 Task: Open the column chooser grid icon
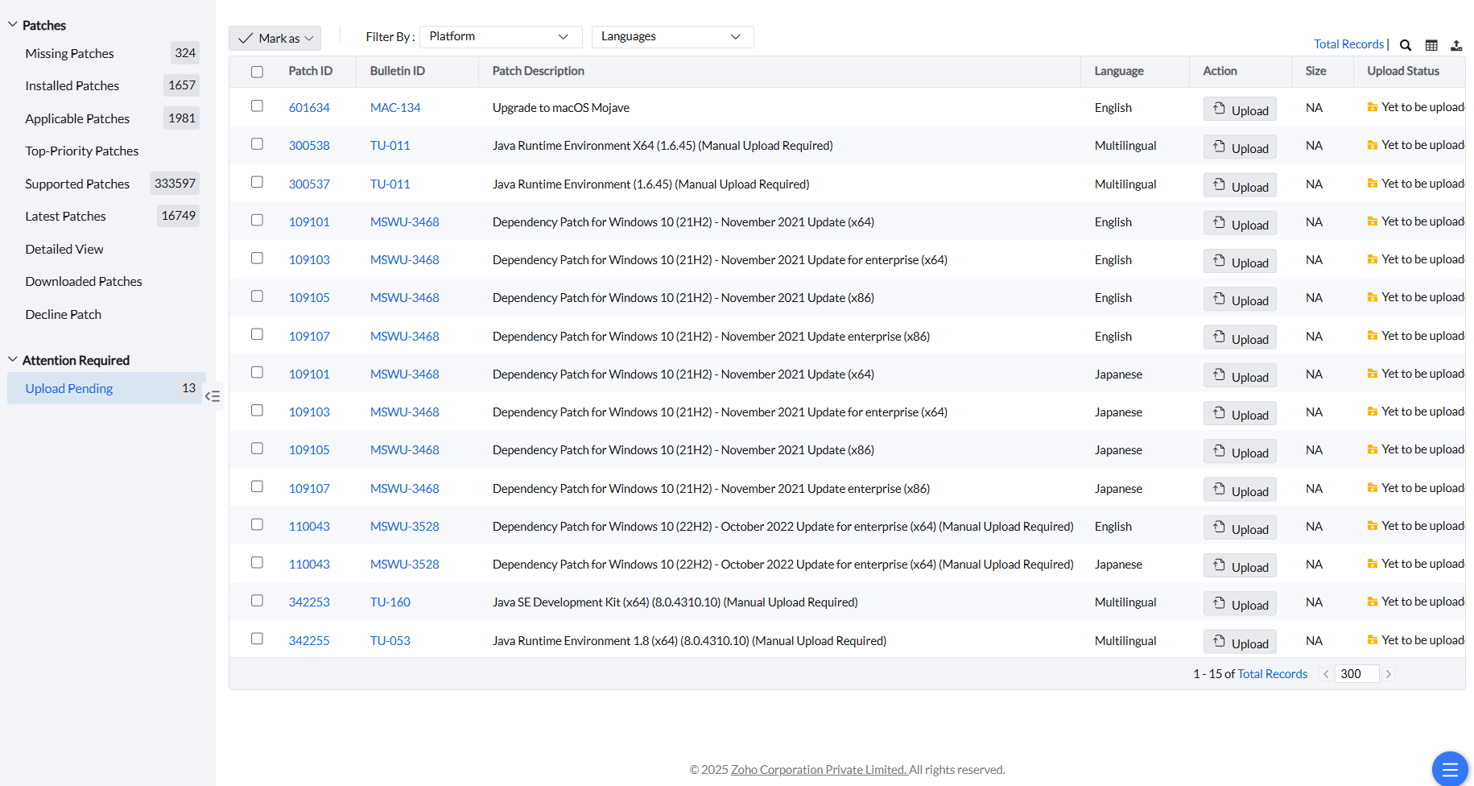coord(1431,45)
